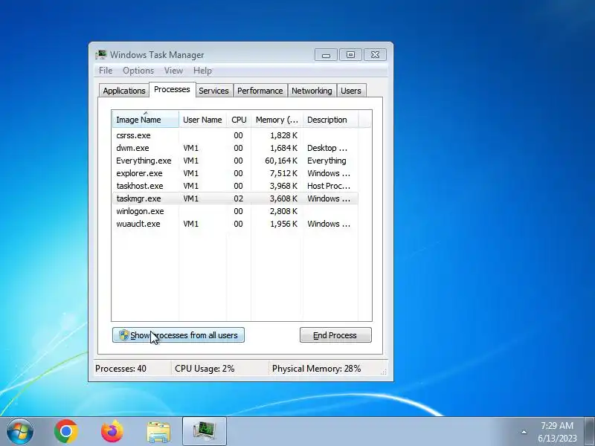The width and height of the screenshot is (595, 446).
Task: Go to the Networking tab
Action: click(312, 91)
